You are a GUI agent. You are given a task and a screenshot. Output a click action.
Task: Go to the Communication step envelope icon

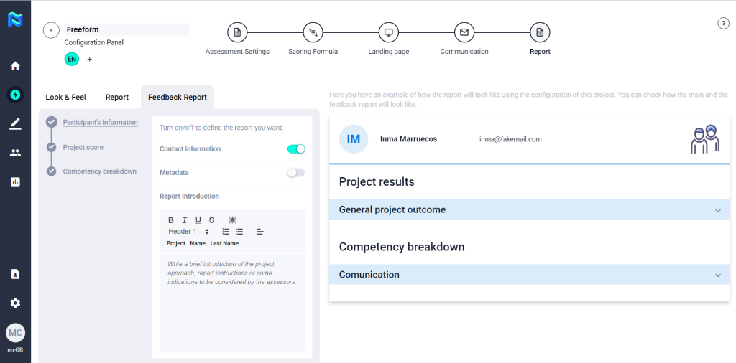coord(464,32)
